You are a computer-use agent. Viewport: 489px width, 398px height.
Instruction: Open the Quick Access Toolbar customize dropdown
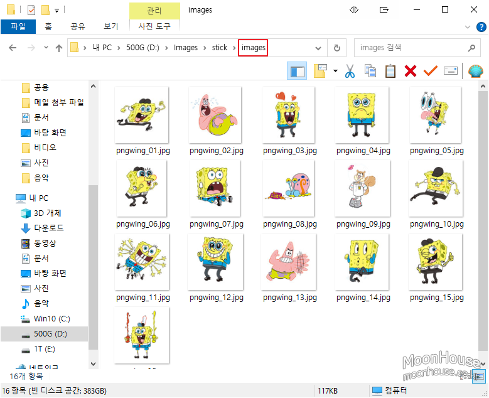click(x=56, y=10)
